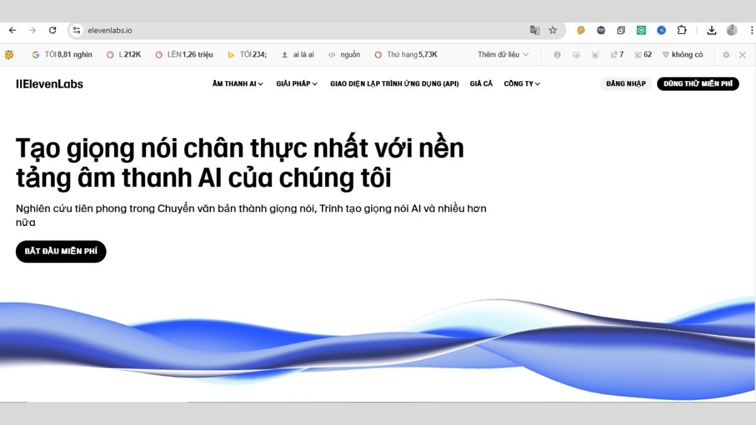Click the browser forward arrow
This screenshot has width=756, height=425.
(32, 30)
